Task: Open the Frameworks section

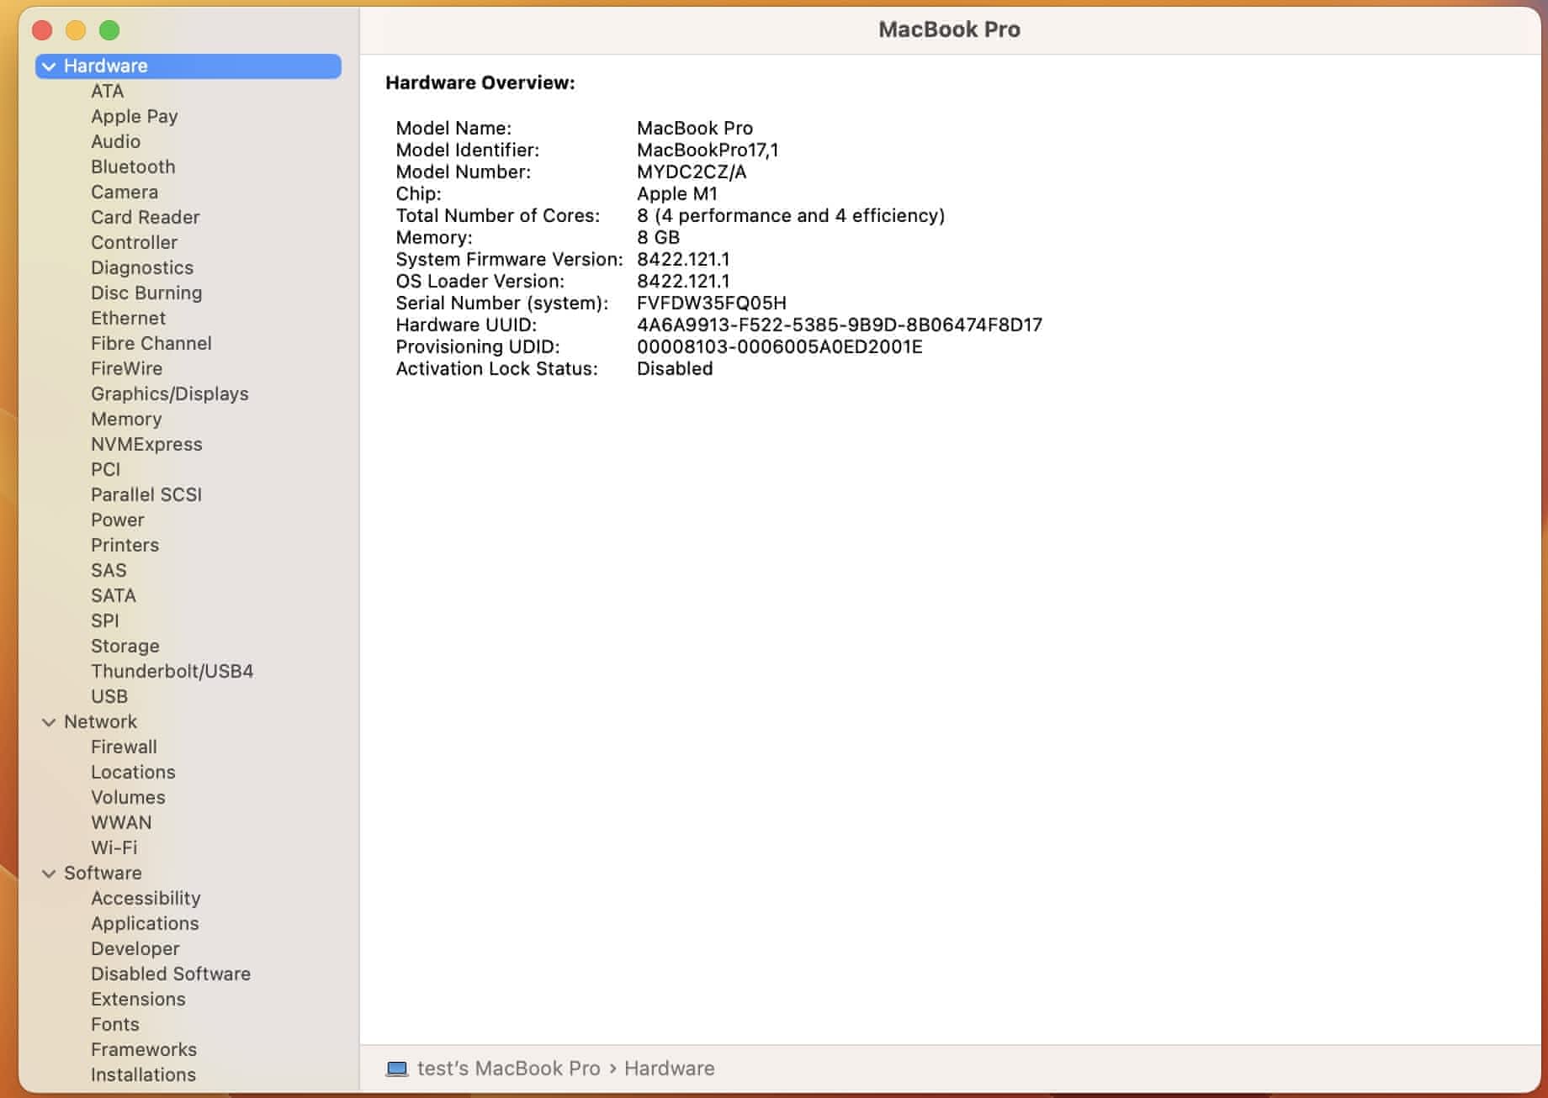Action: [144, 1049]
